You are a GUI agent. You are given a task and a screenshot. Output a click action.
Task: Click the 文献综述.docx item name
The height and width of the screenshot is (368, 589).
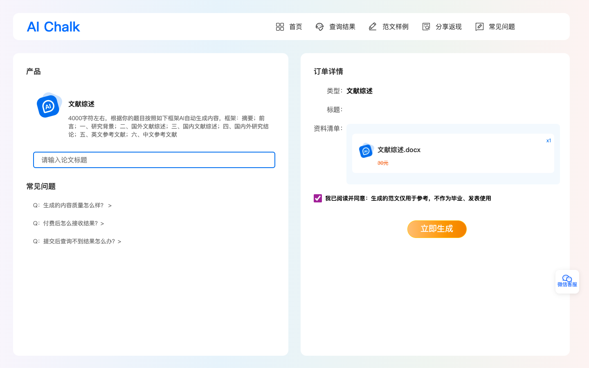399,150
